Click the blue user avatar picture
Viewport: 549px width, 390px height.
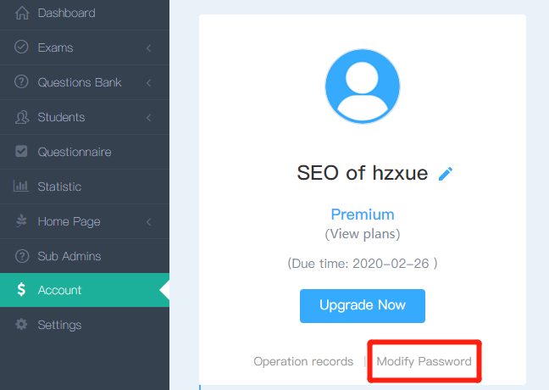[363, 86]
